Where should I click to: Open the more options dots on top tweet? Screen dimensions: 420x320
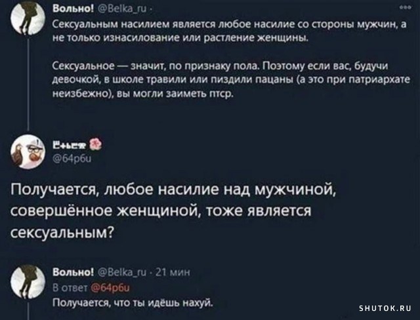tap(405, 9)
